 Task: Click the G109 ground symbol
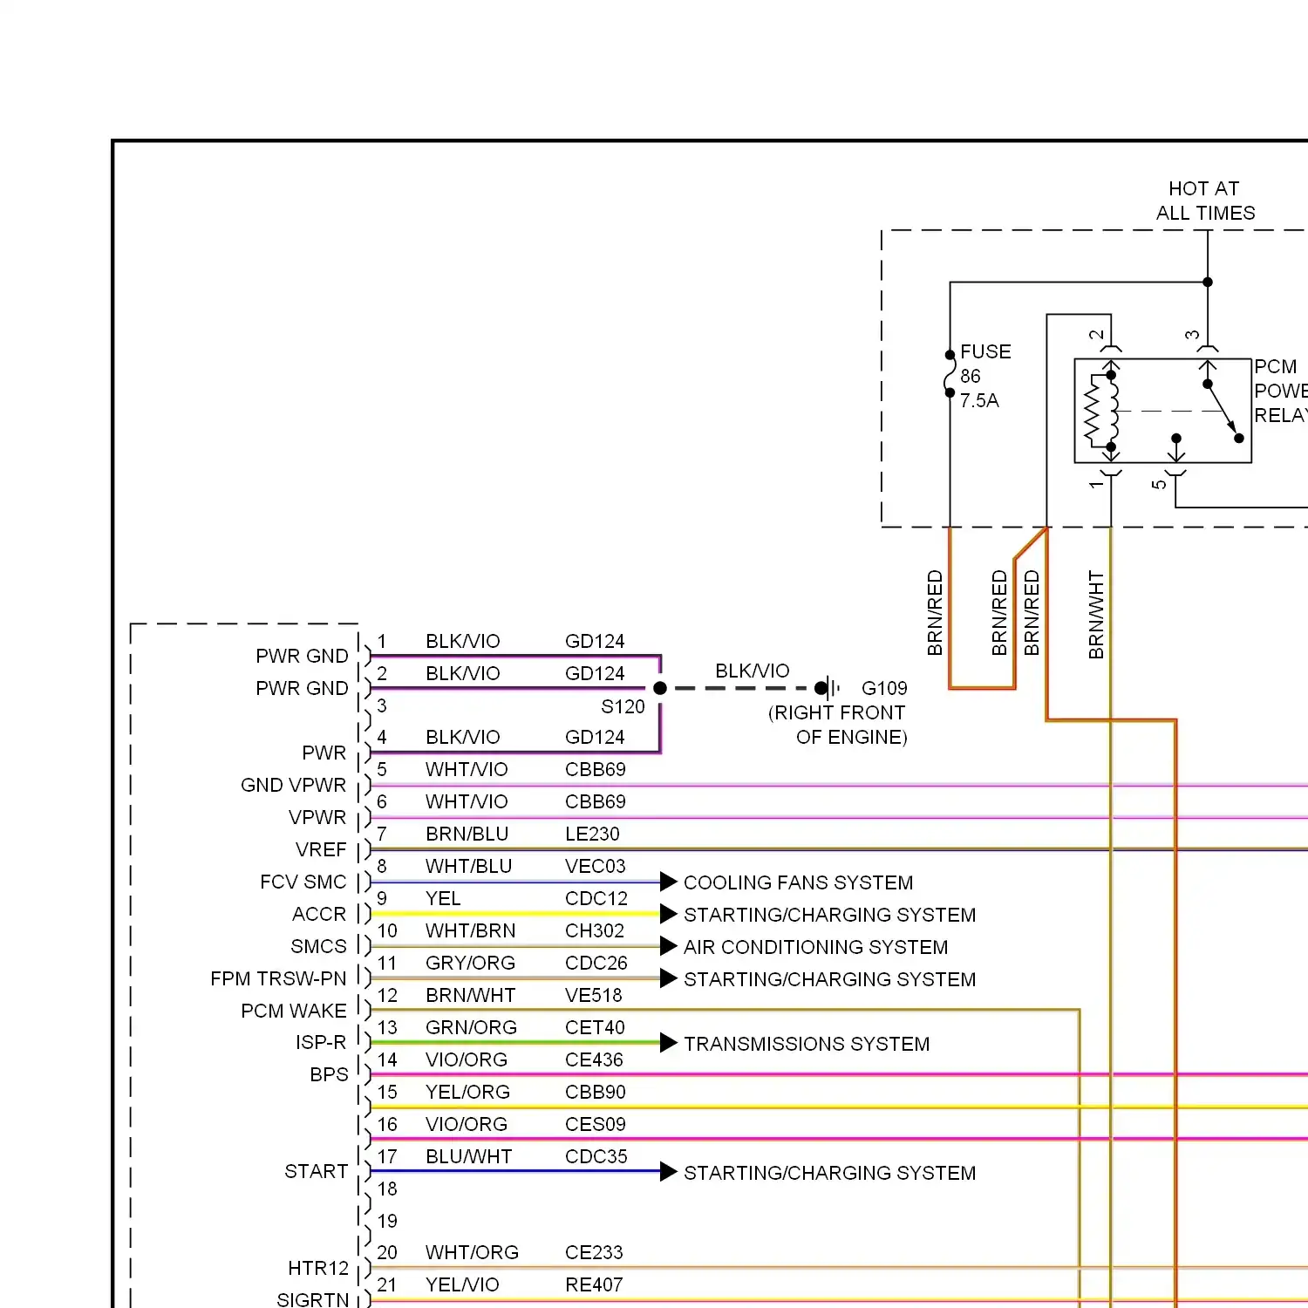coord(828,688)
